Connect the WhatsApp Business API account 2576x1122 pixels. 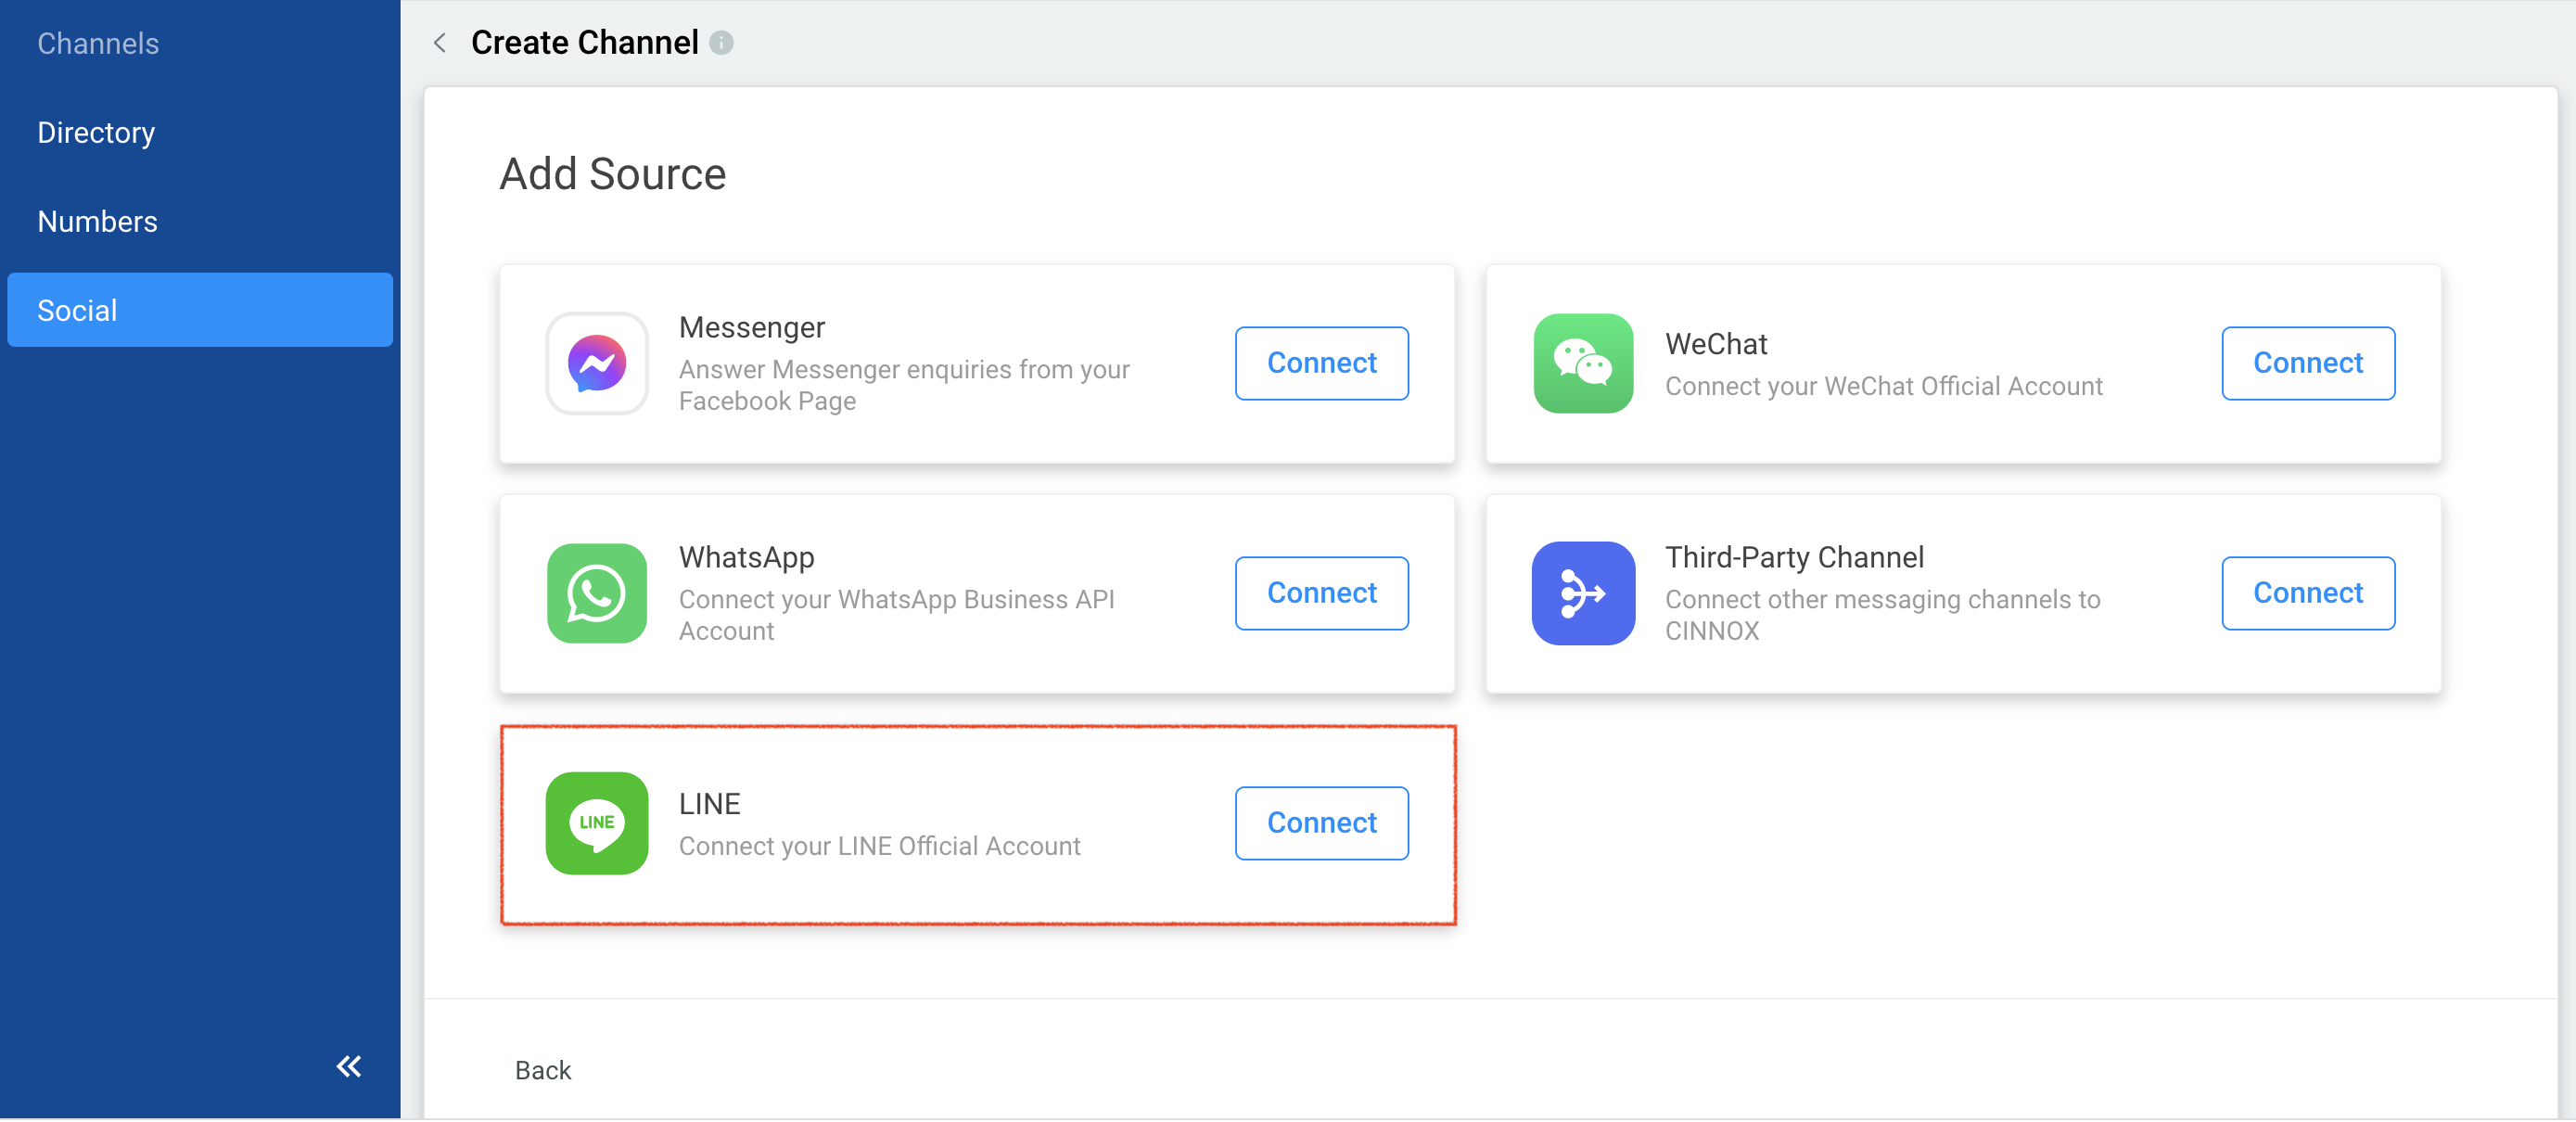1320,594
